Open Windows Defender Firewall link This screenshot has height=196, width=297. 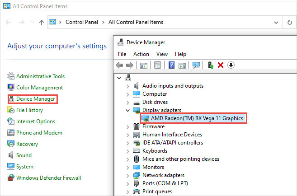click(x=48, y=178)
